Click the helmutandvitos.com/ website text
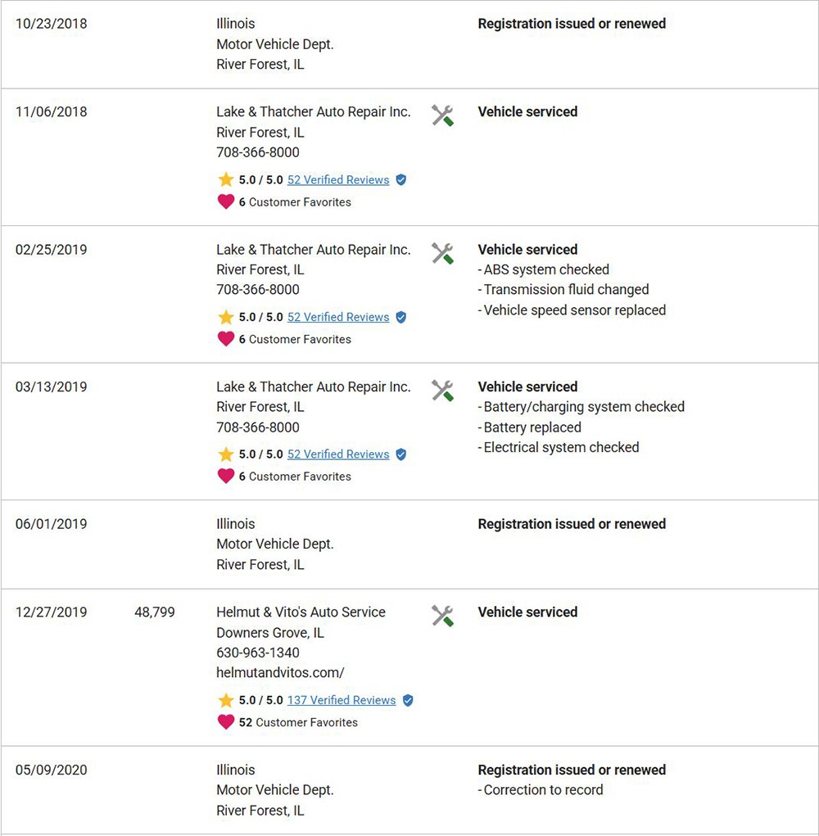This screenshot has width=819, height=836. tap(280, 672)
